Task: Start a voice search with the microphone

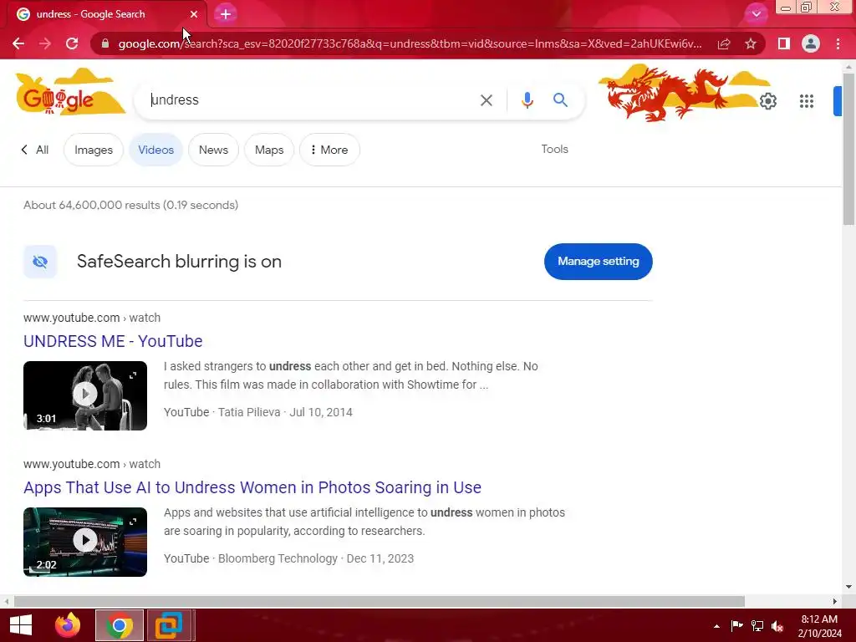Action: click(527, 100)
